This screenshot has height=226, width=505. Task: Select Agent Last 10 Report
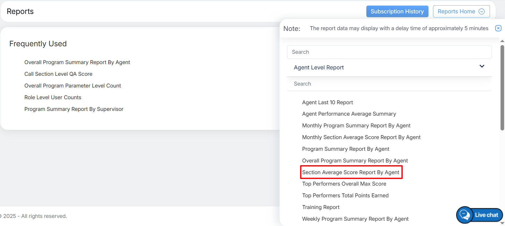click(327, 103)
